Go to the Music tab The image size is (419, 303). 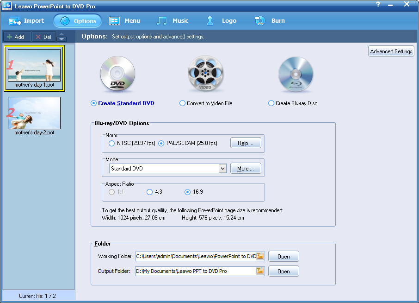[173, 21]
